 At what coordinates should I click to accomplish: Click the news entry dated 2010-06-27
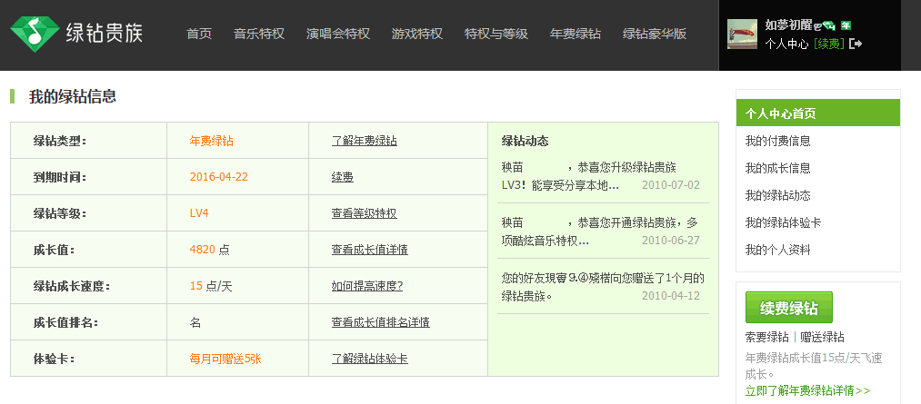(x=603, y=232)
